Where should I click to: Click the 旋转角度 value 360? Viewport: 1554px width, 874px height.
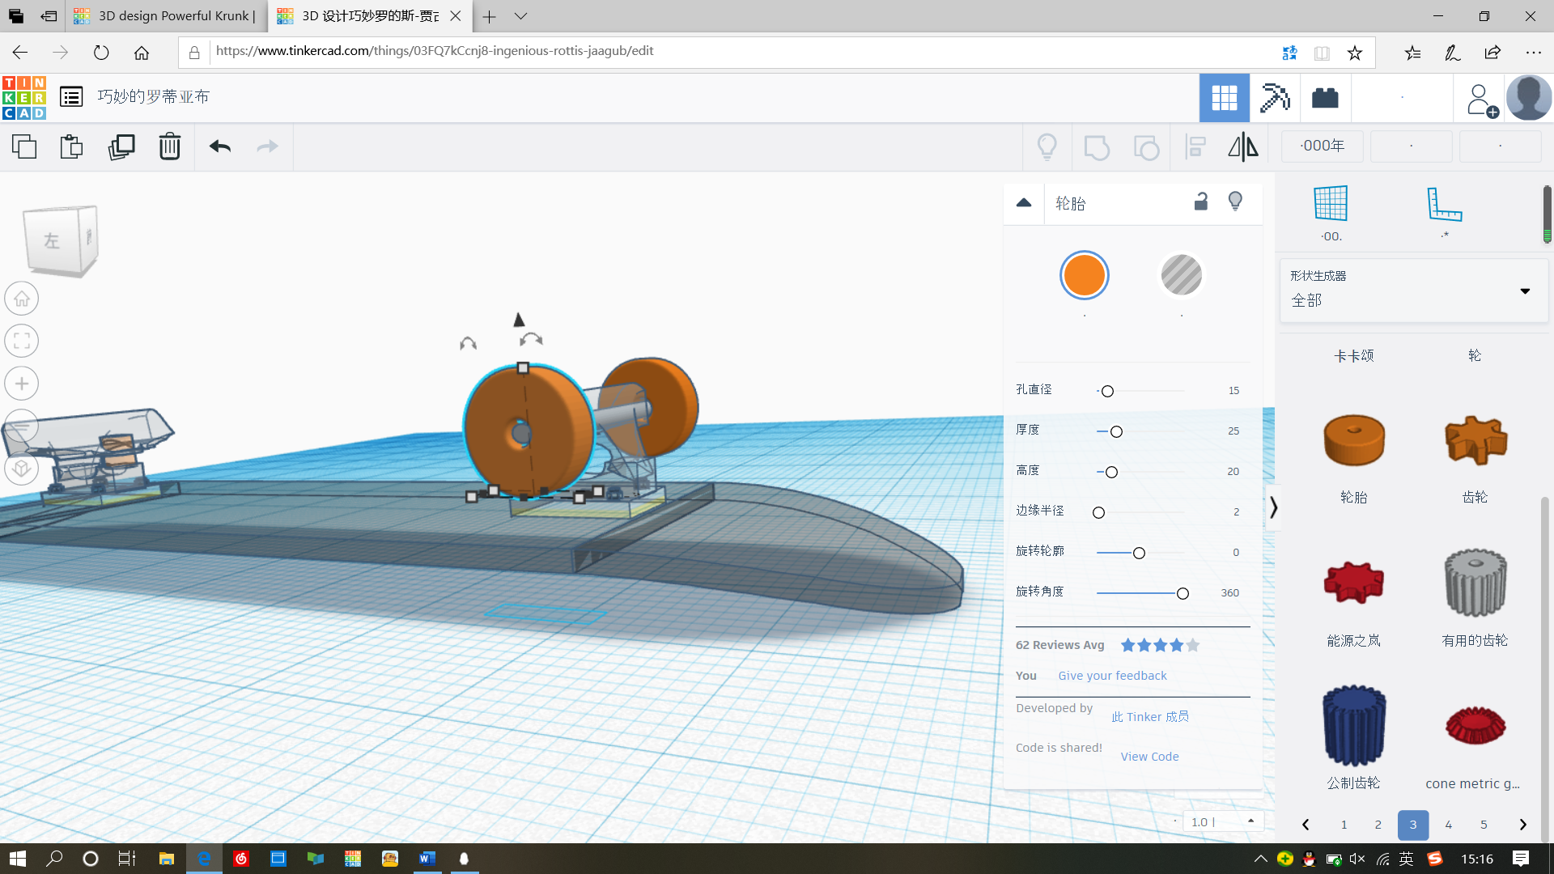tap(1229, 593)
